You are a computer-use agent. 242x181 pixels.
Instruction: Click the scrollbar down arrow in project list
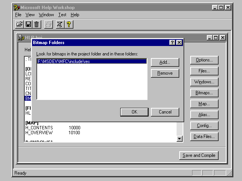(x=180, y=139)
